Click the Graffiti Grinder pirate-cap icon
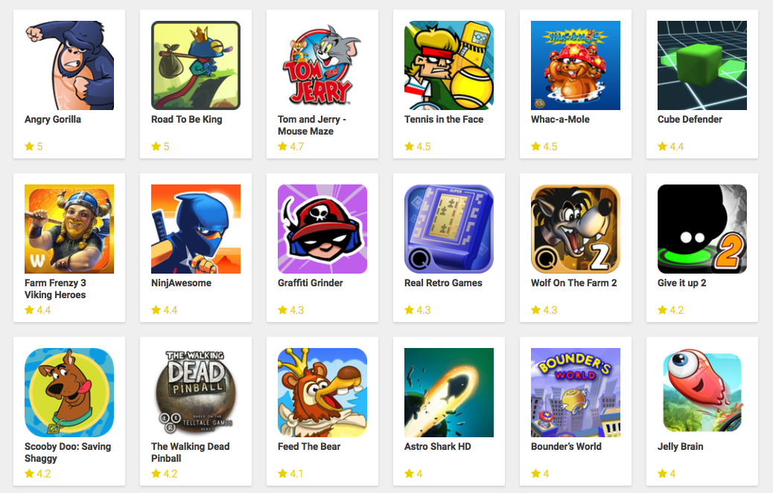 322,229
